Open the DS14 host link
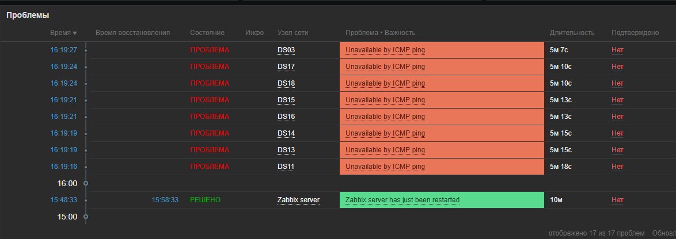 (x=286, y=133)
